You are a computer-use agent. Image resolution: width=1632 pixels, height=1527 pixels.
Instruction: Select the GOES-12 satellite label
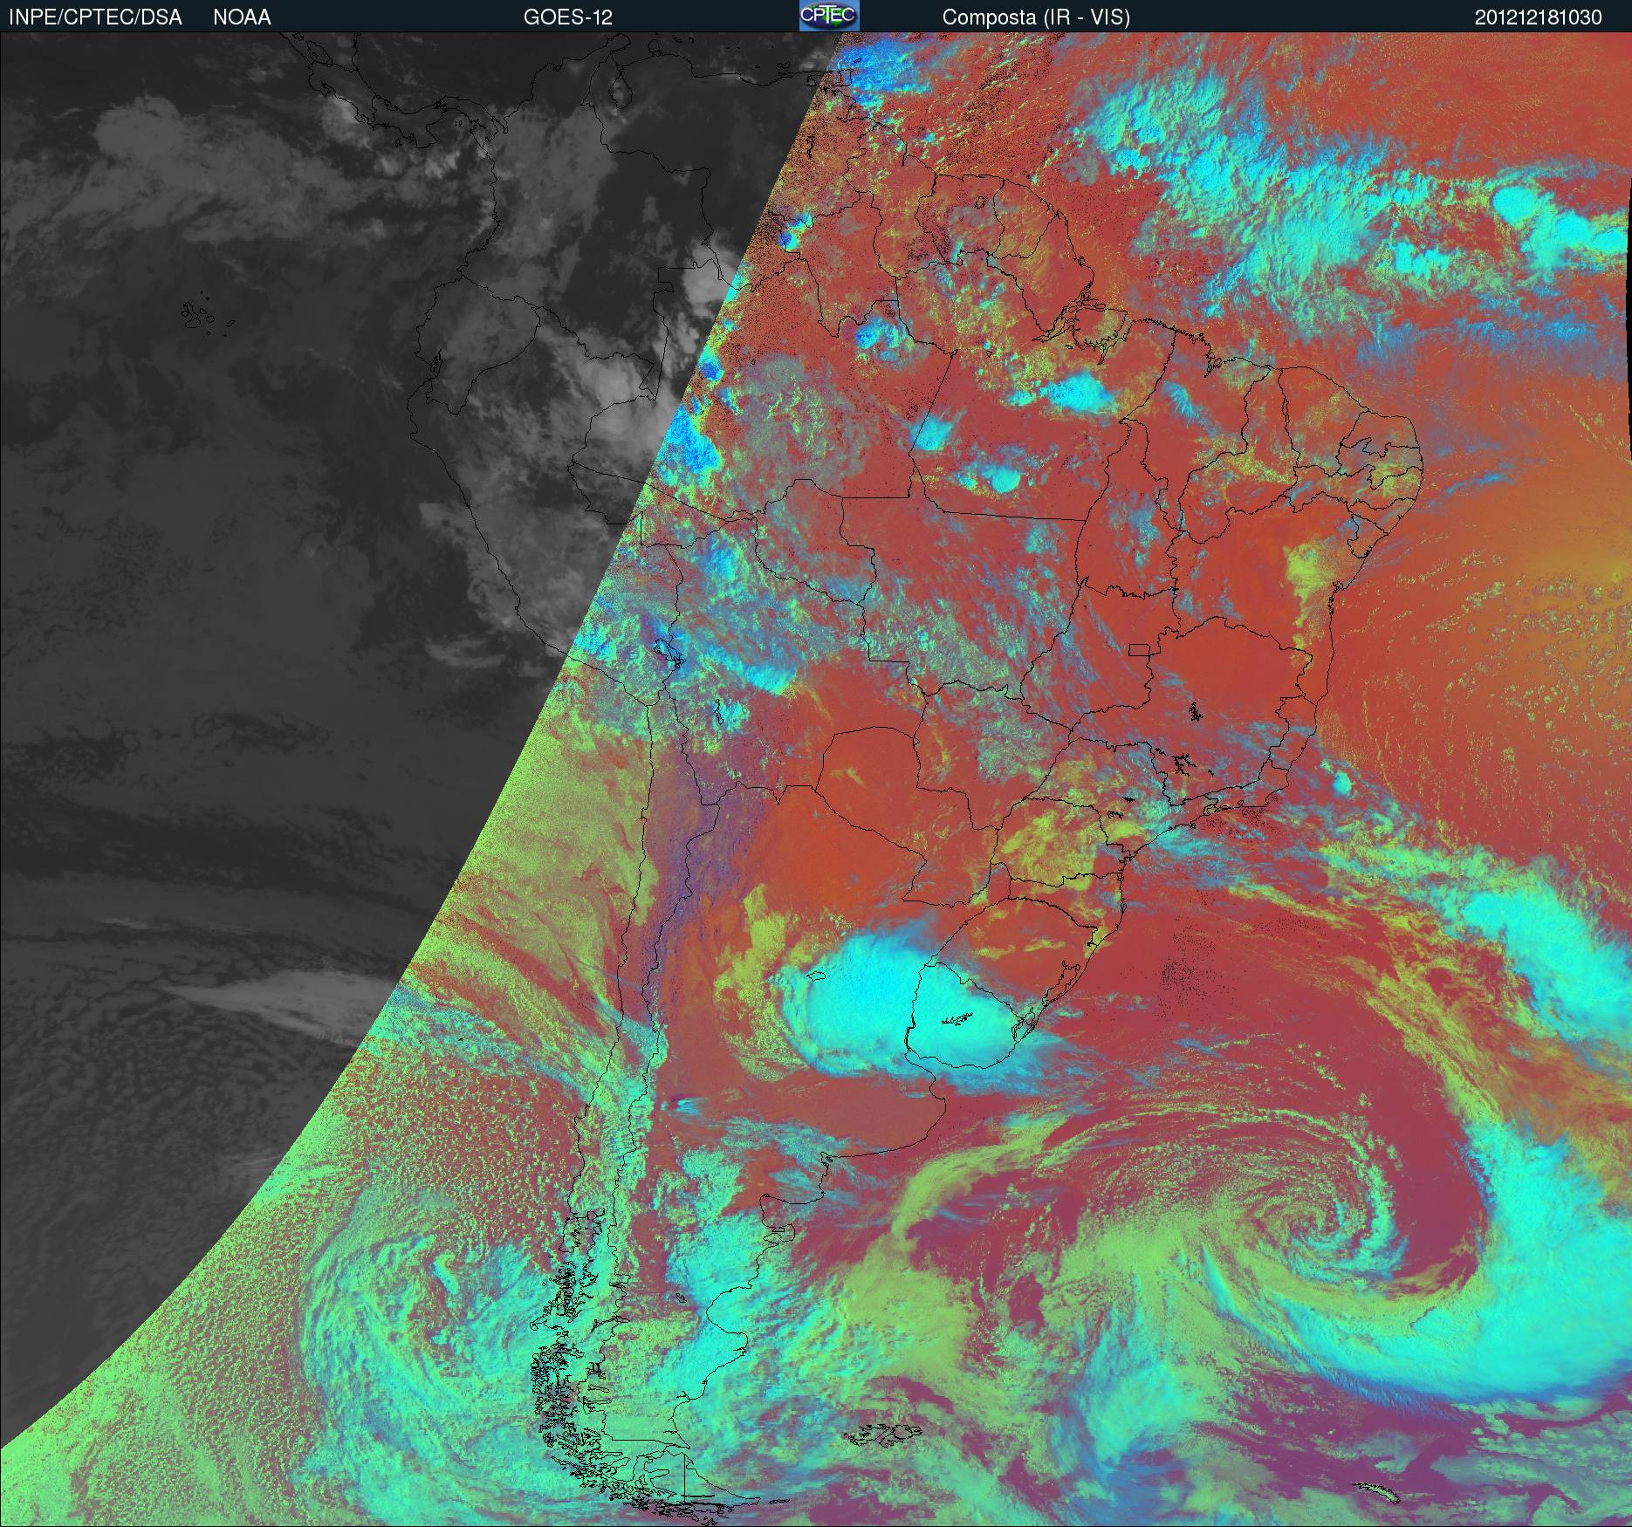[568, 17]
